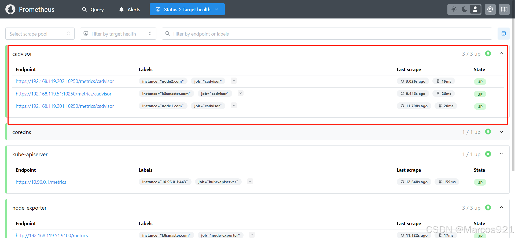Open Filter by target health dropdown
The image size is (515, 238).
pyautogui.click(x=118, y=34)
